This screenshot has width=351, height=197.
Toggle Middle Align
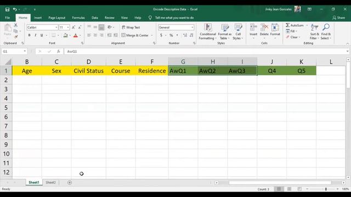[95, 27]
